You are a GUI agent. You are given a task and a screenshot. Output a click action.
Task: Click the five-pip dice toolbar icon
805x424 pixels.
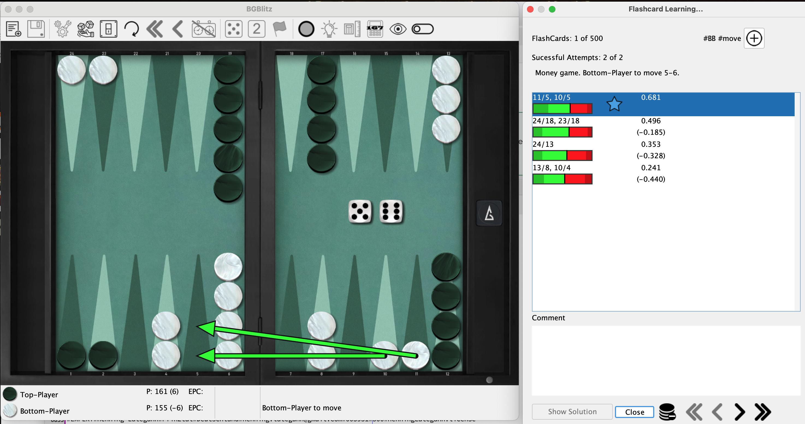[233, 29]
